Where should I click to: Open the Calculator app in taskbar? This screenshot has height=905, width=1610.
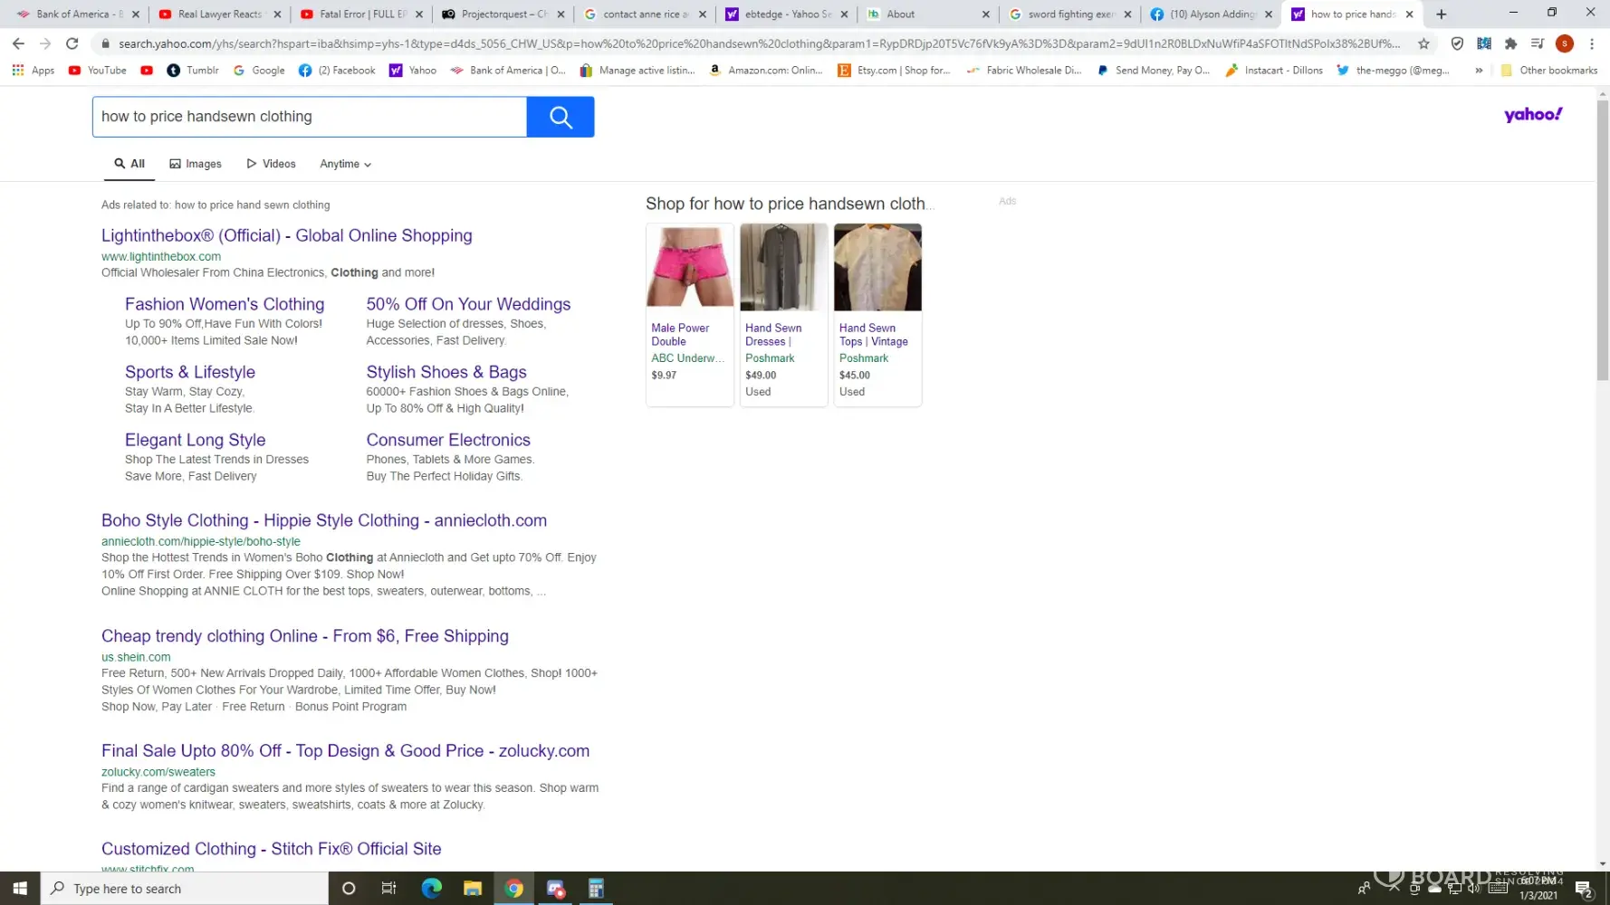tap(596, 889)
